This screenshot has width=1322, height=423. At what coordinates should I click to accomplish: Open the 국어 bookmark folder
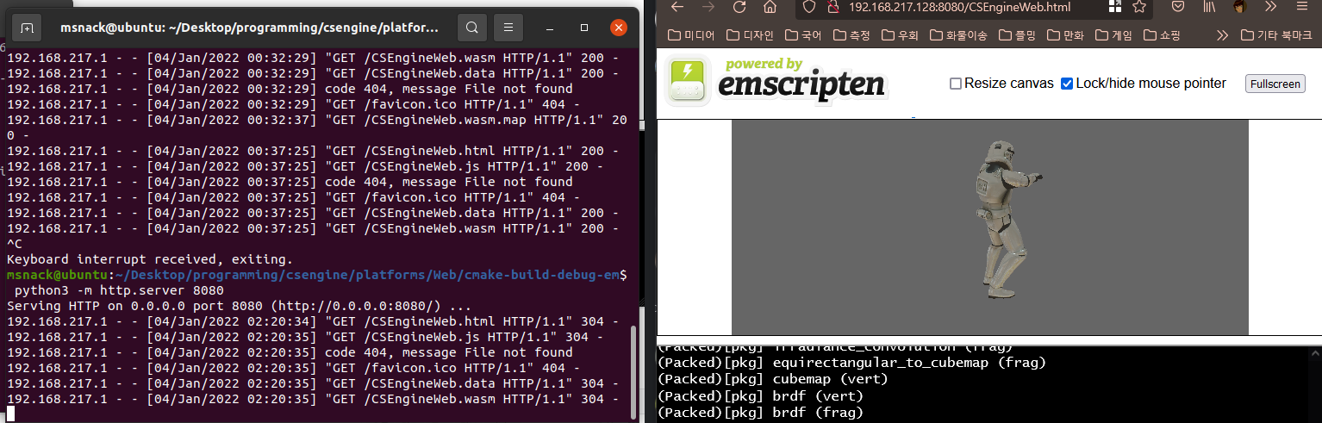tap(802, 35)
